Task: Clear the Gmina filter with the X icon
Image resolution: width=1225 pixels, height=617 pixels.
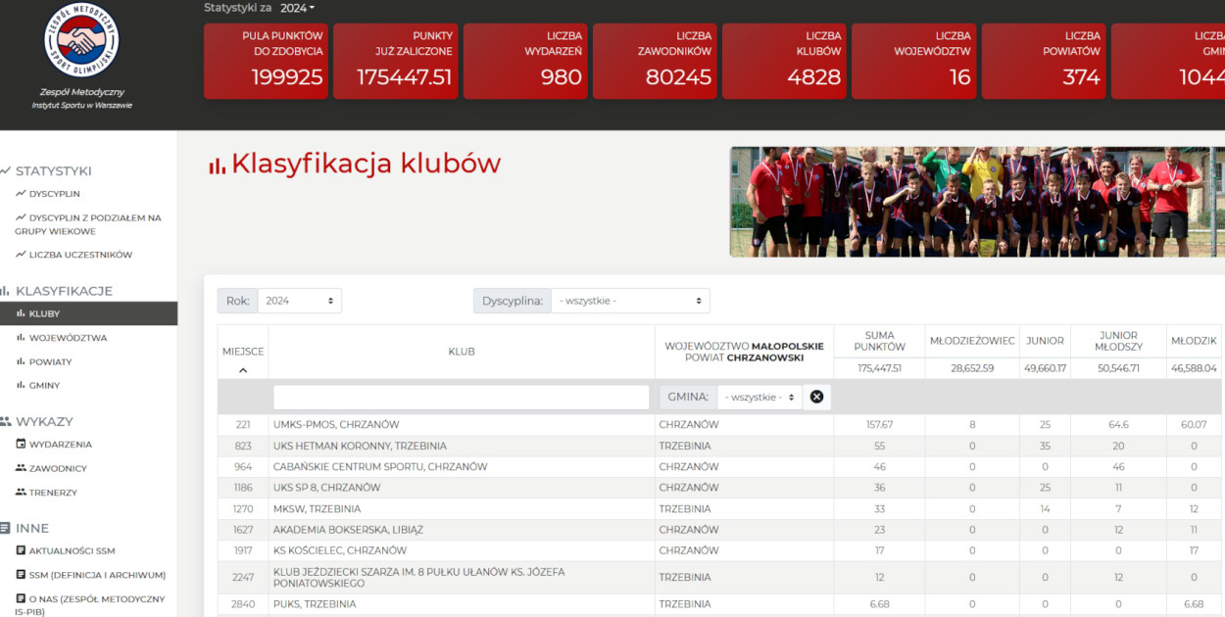Action: pos(816,397)
